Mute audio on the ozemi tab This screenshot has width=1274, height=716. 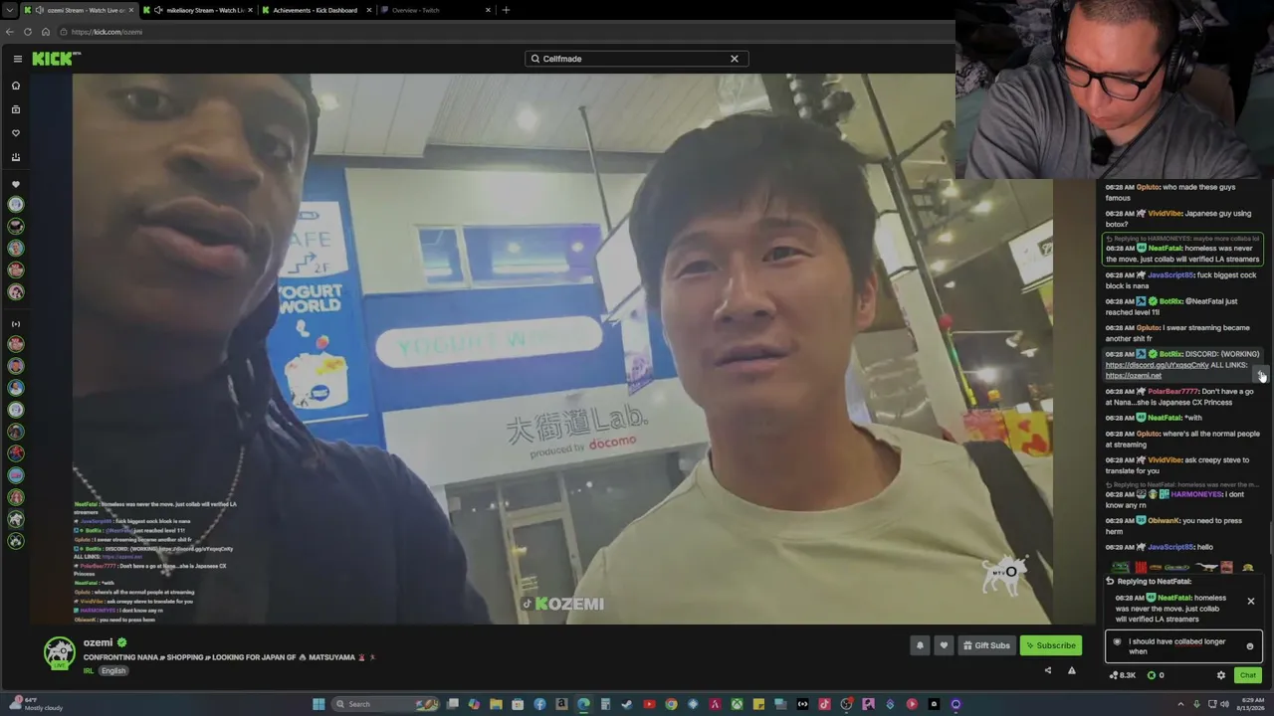pyautogui.click(x=38, y=10)
